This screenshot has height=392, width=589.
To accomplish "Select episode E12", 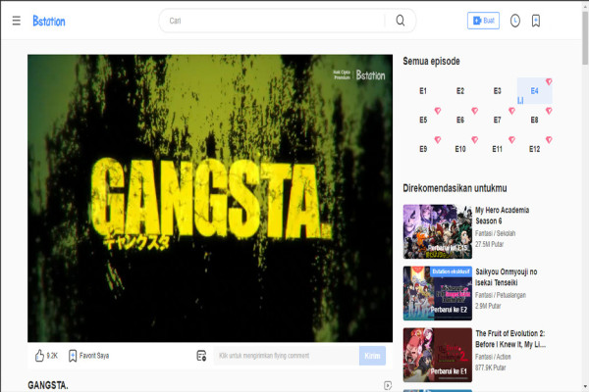I will click(535, 149).
